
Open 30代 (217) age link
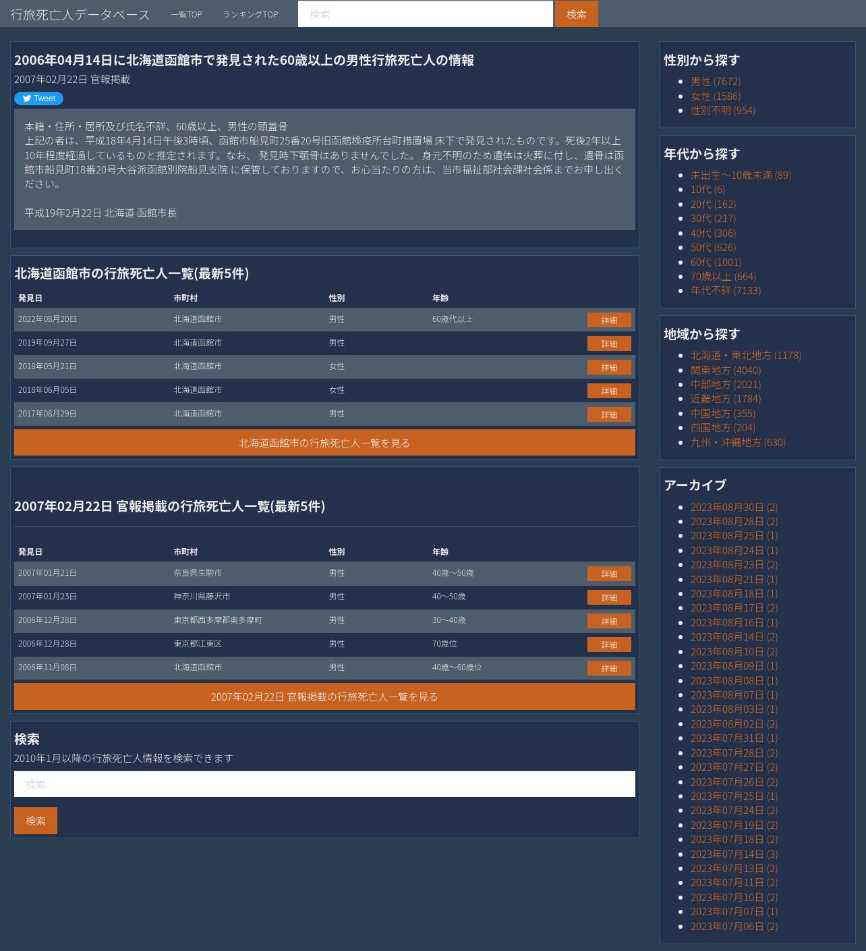714,218
